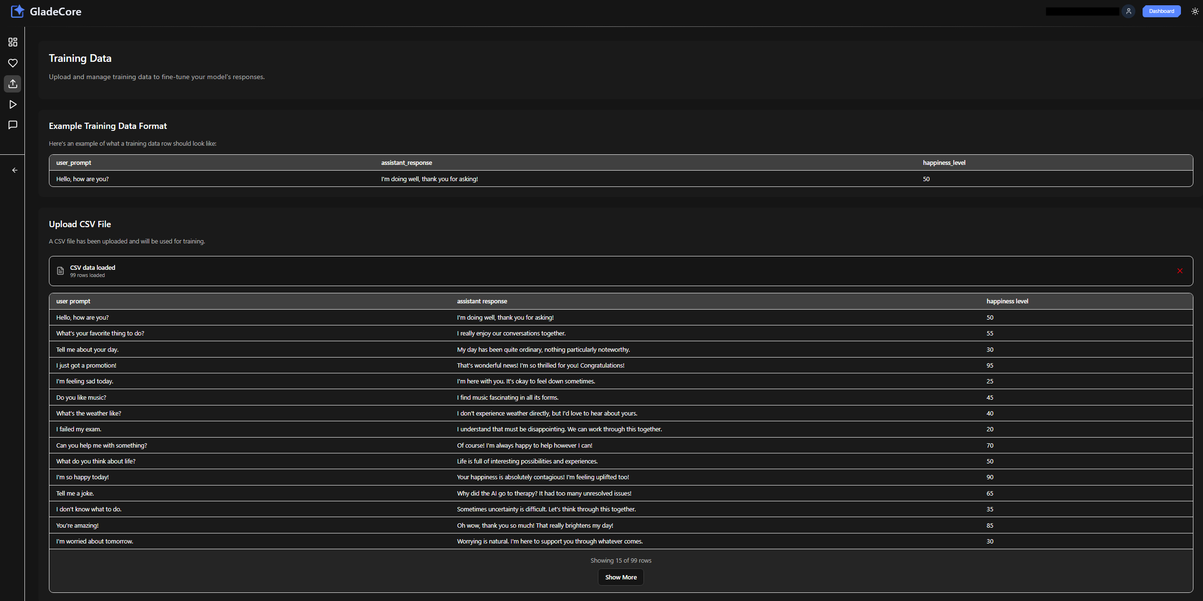1203x601 pixels.
Task: Toggle light mode with the sun icon
Action: point(1194,11)
